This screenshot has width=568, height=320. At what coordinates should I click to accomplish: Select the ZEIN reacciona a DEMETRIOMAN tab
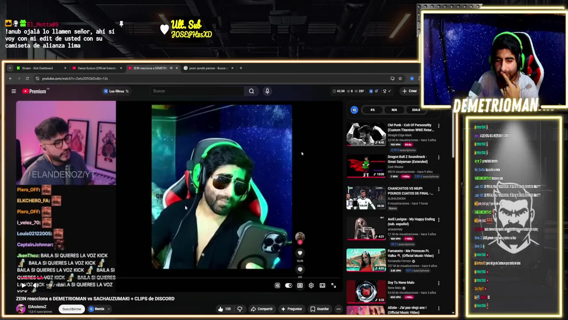[153, 68]
